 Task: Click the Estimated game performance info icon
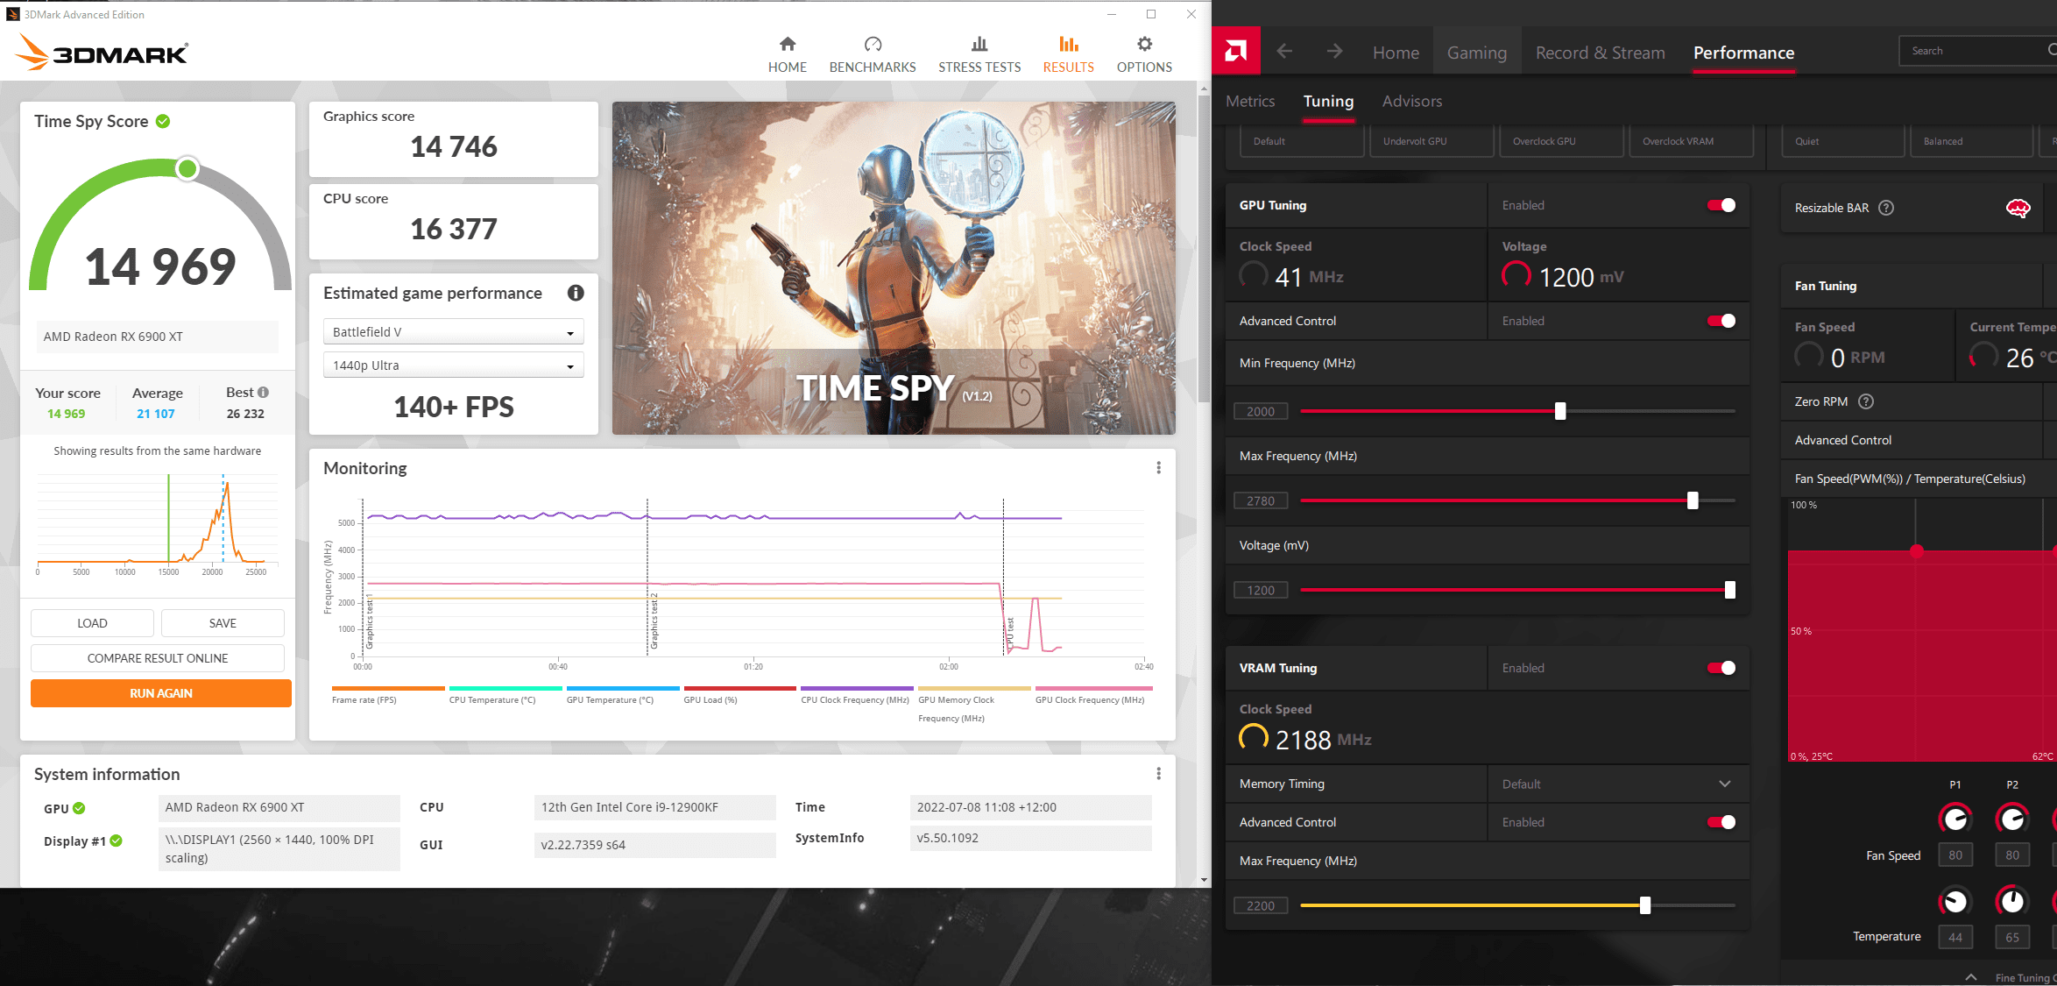pos(576,293)
